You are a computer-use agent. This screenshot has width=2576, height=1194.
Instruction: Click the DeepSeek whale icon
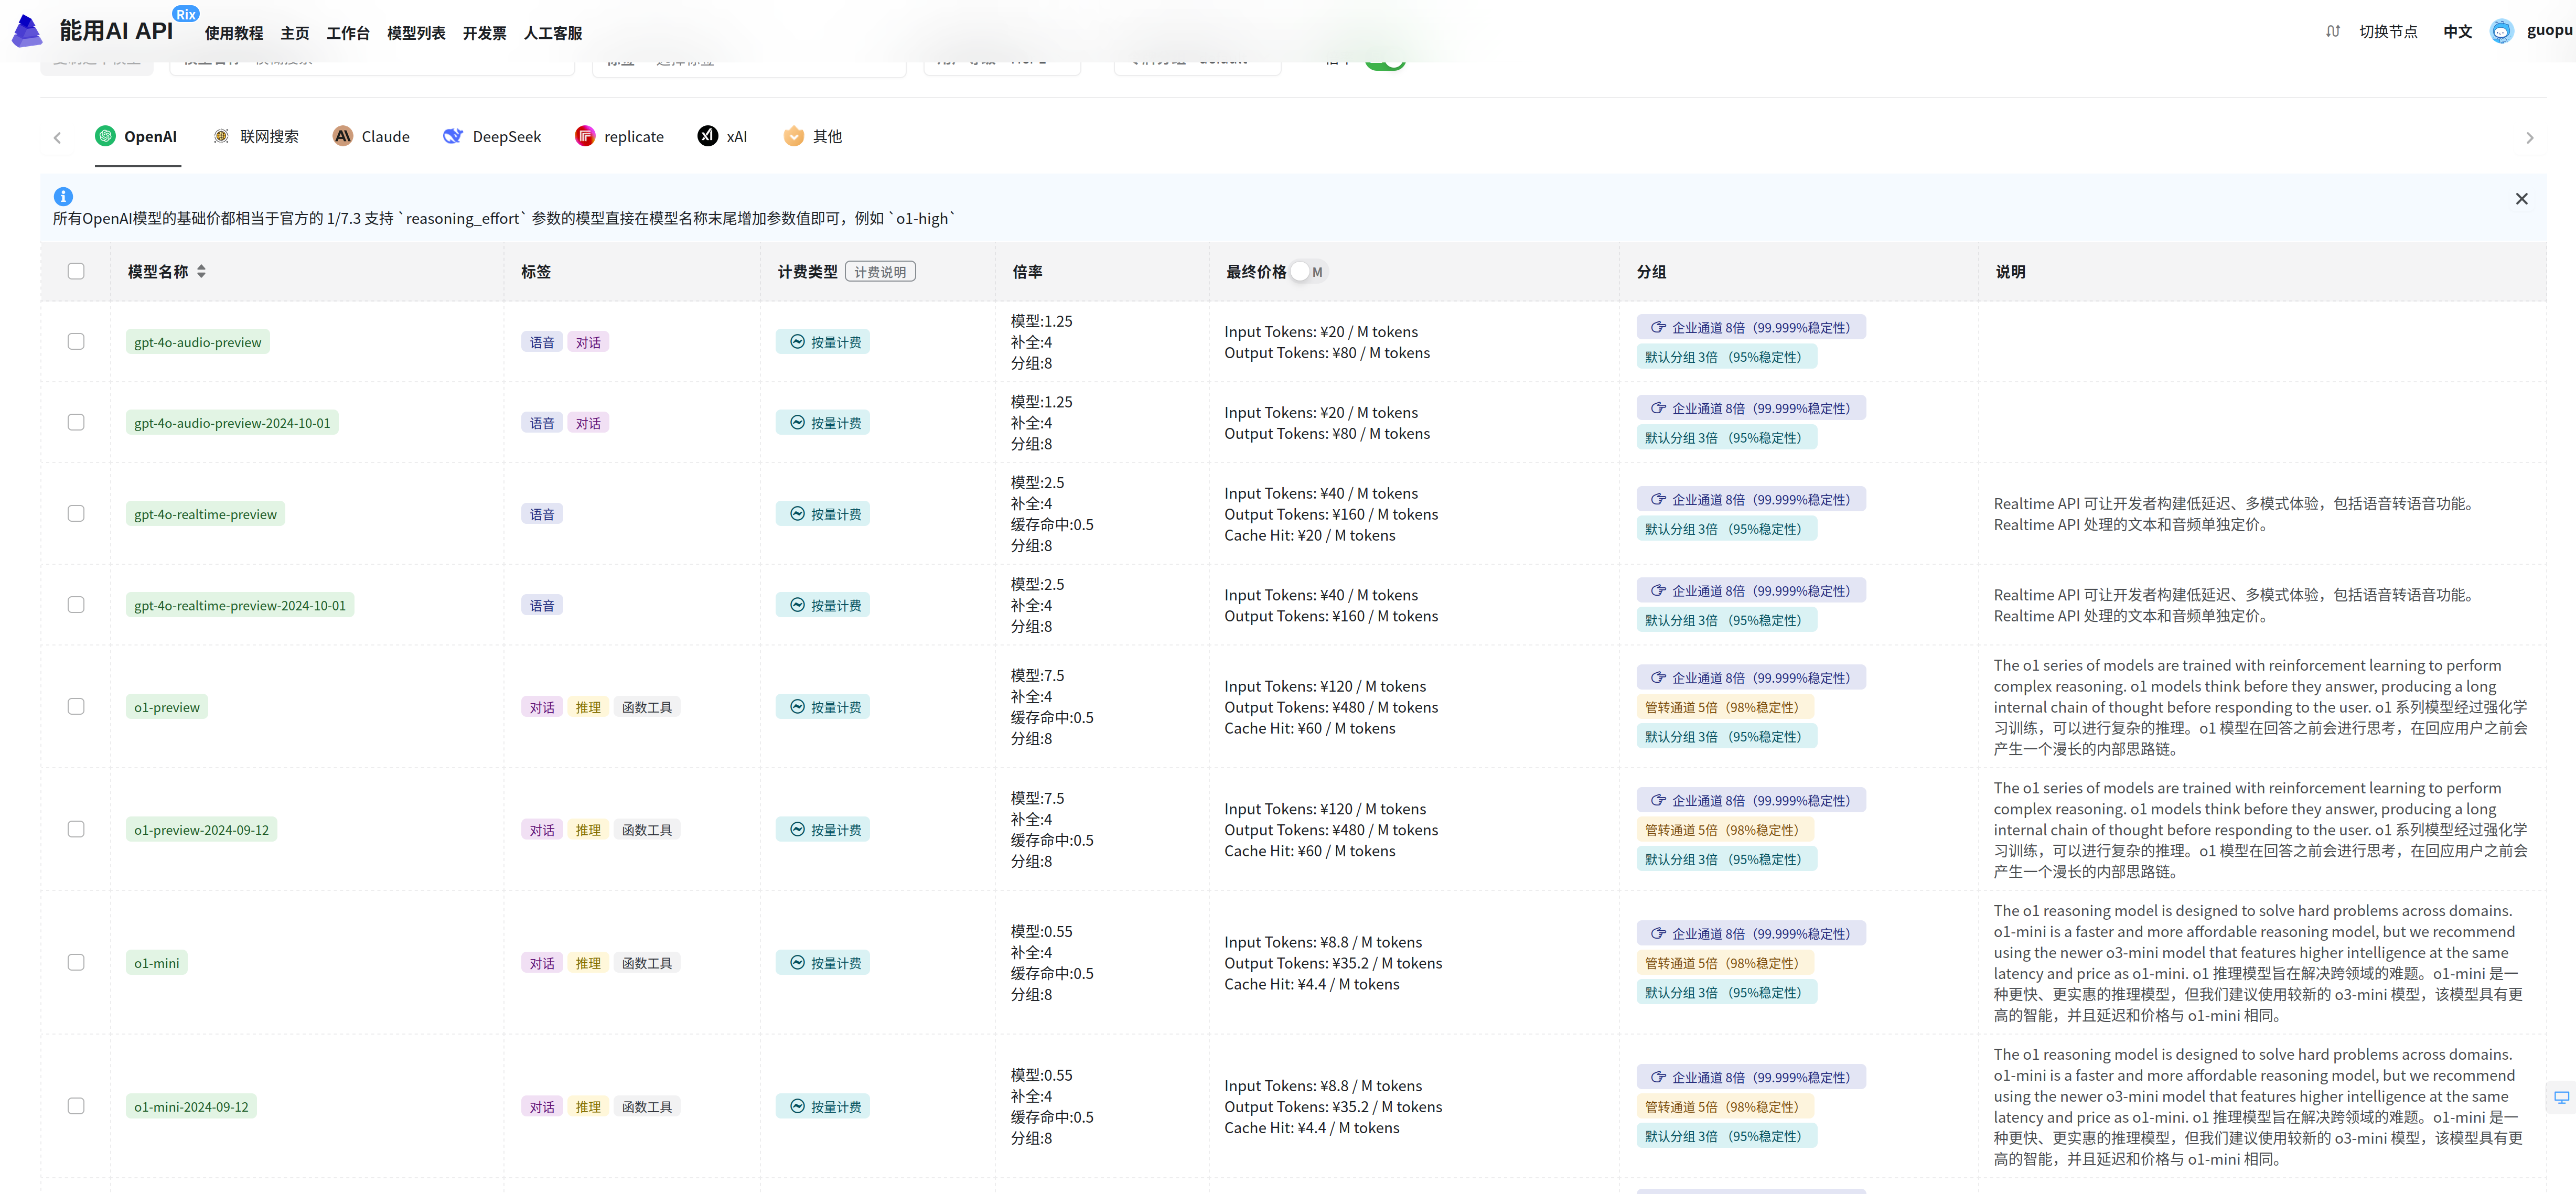pyautogui.click(x=453, y=136)
